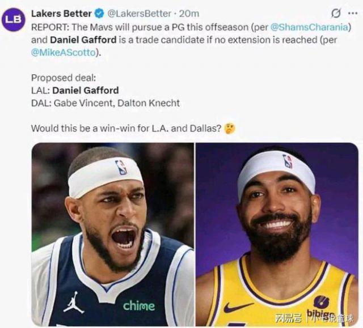Click the NBA logo on right headband
This screenshot has height=328, width=363.
(x=288, y=161)
